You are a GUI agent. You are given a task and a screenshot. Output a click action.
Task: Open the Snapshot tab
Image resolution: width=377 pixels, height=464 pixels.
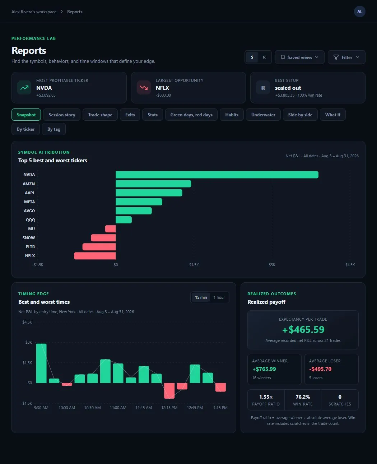pos(26,115)
